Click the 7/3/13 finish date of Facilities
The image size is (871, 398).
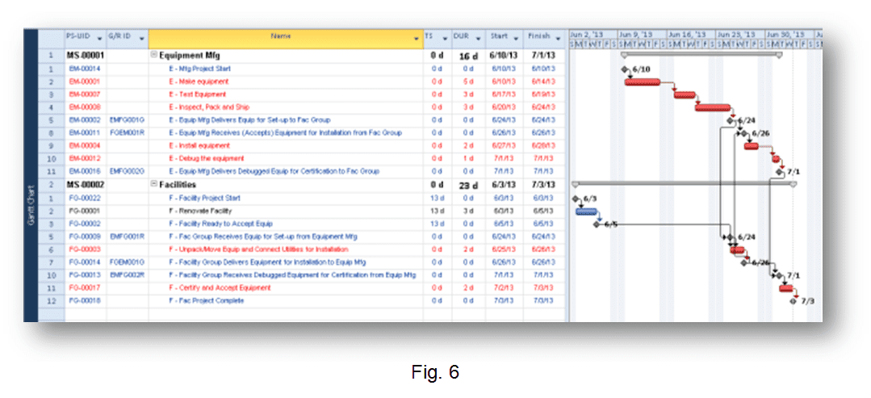point(544,185)
